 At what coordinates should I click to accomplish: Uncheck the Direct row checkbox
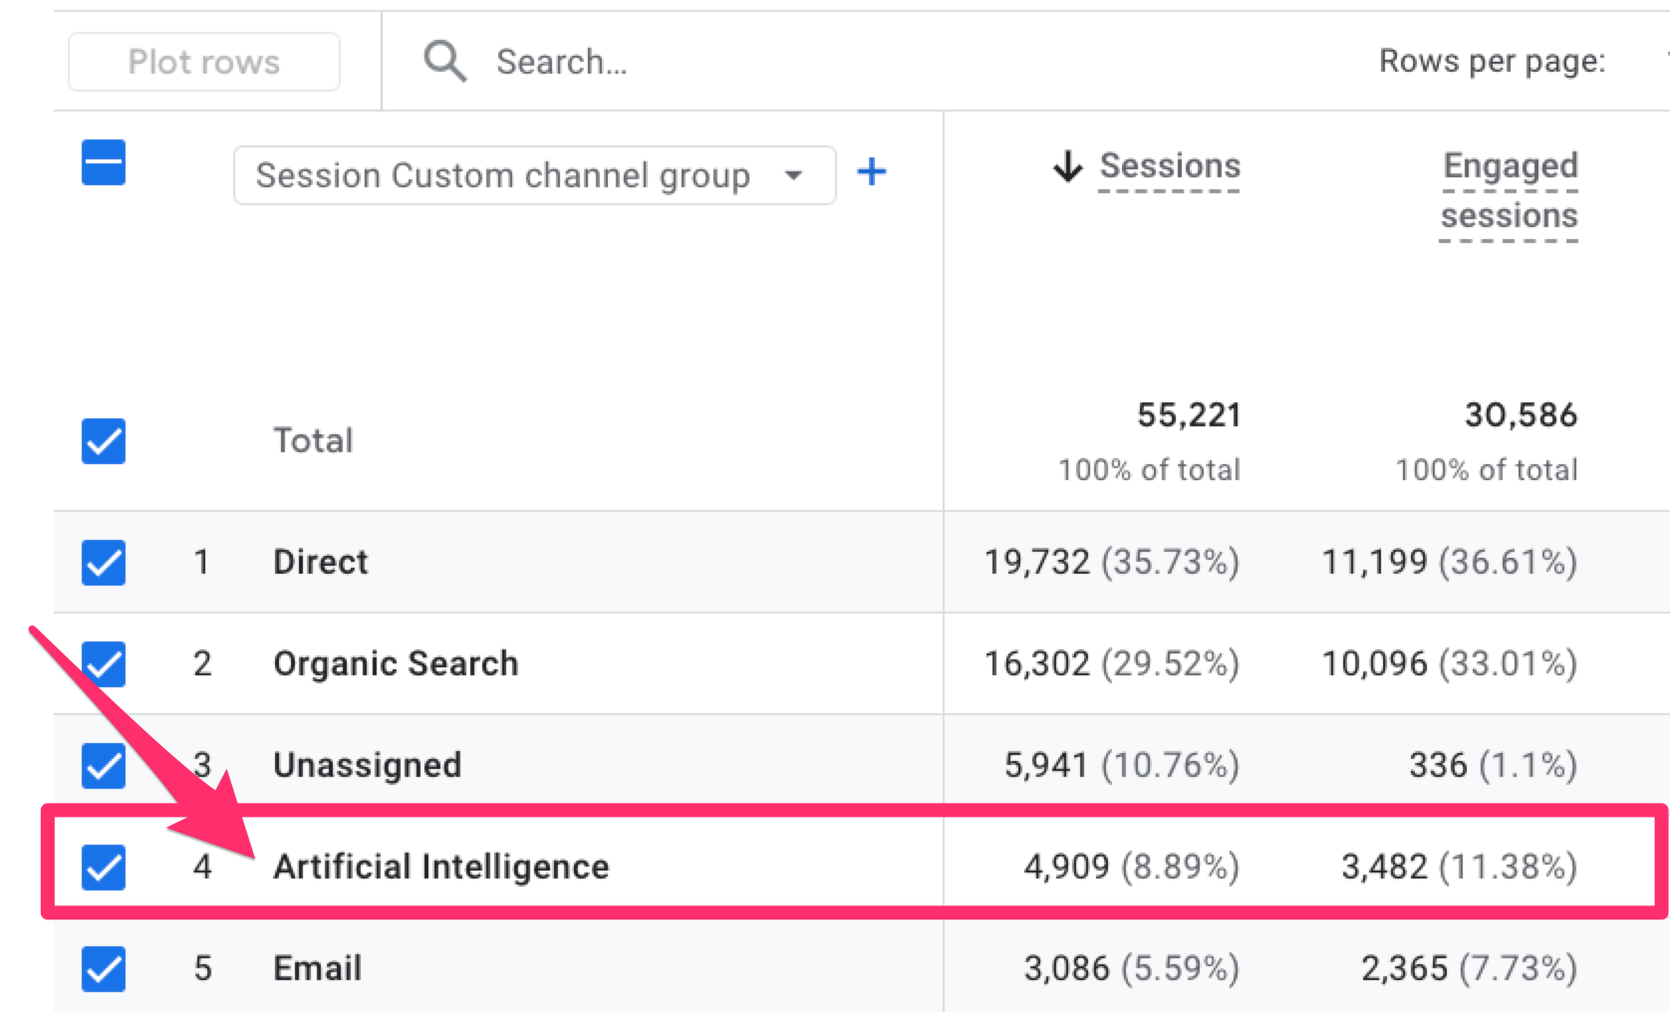pyautogui.click(x=104, y=563)
